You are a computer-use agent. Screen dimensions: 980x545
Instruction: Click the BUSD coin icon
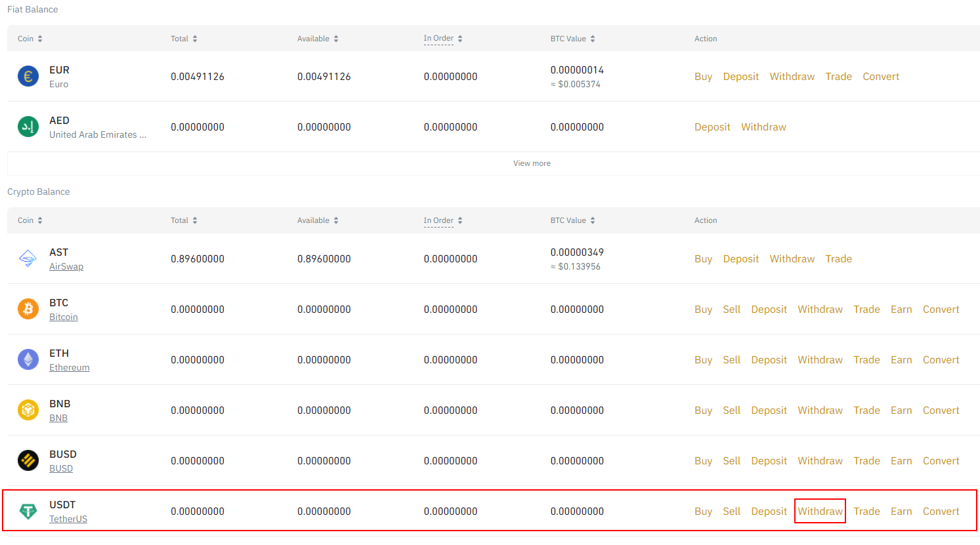[x=28, y=460]
